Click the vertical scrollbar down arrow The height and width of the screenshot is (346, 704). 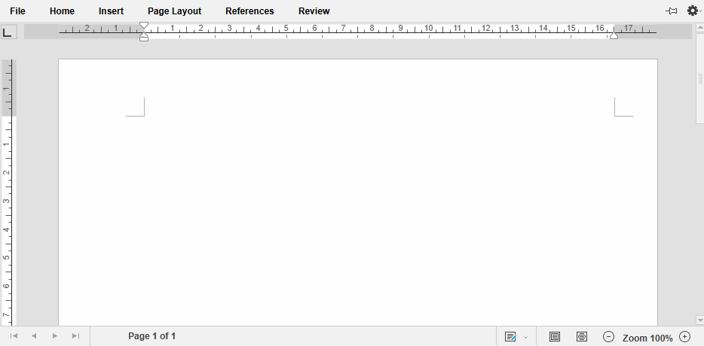(699, 320)
